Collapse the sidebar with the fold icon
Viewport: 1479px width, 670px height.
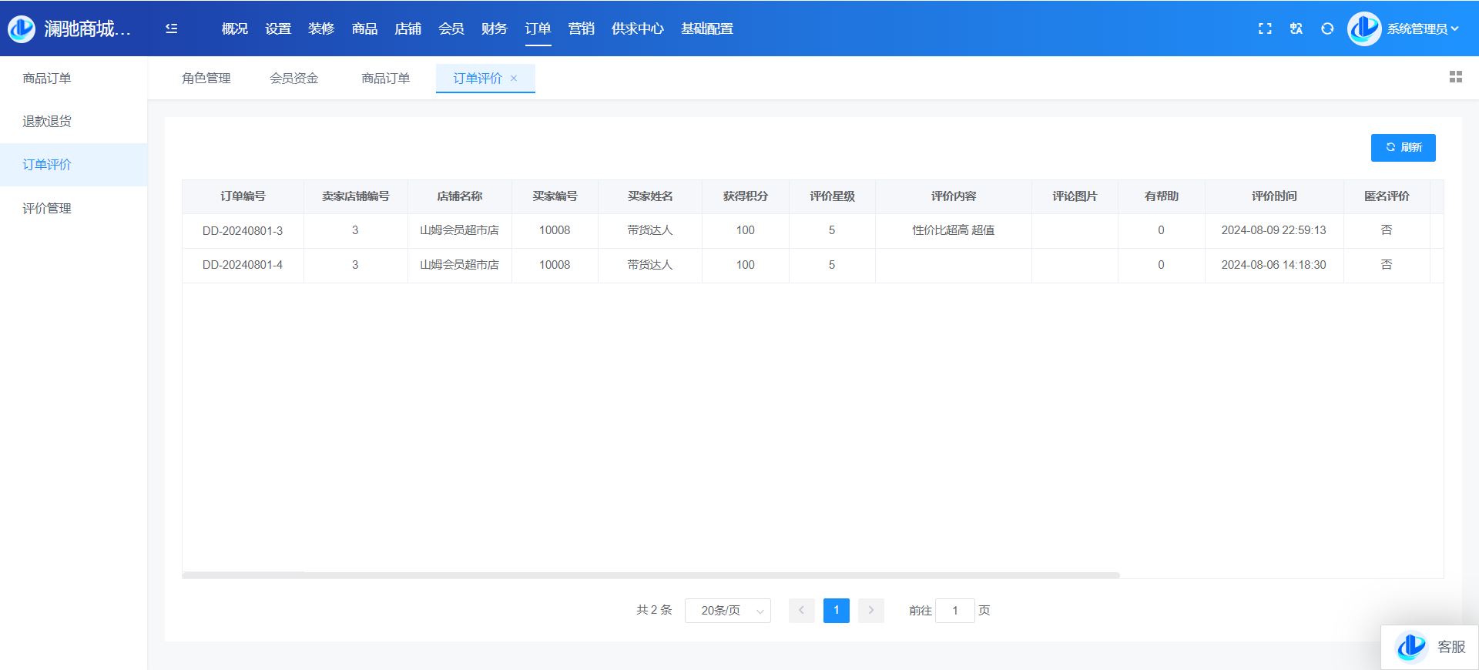pos(171,28)
